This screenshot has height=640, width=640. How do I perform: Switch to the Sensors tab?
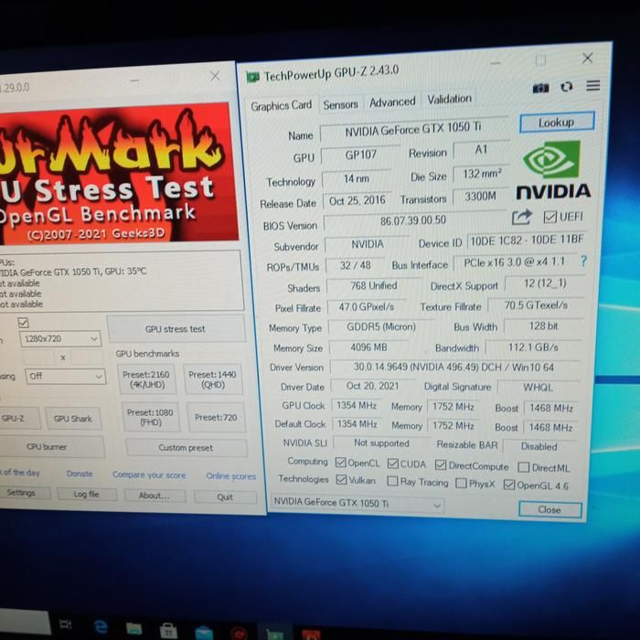(x=340, y=104)
